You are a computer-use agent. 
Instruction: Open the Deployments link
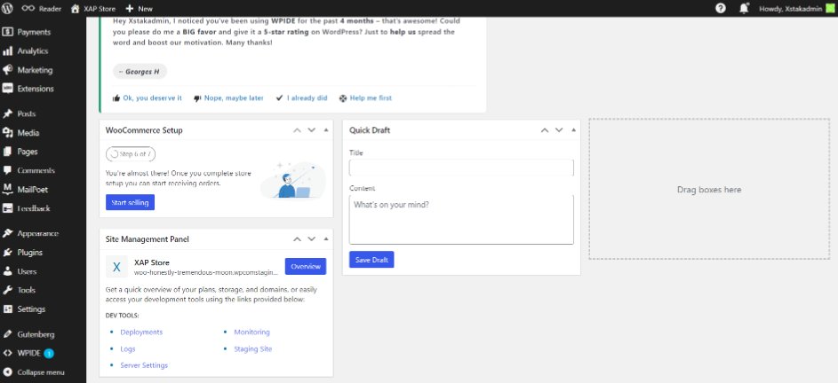pos(141,332)
